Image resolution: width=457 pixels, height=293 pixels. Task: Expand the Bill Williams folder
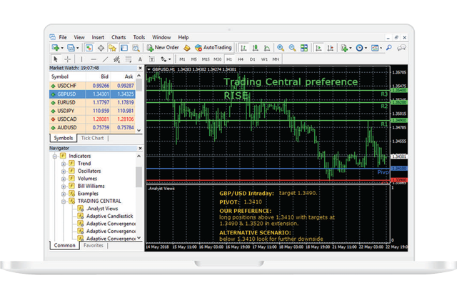point(64,186)
